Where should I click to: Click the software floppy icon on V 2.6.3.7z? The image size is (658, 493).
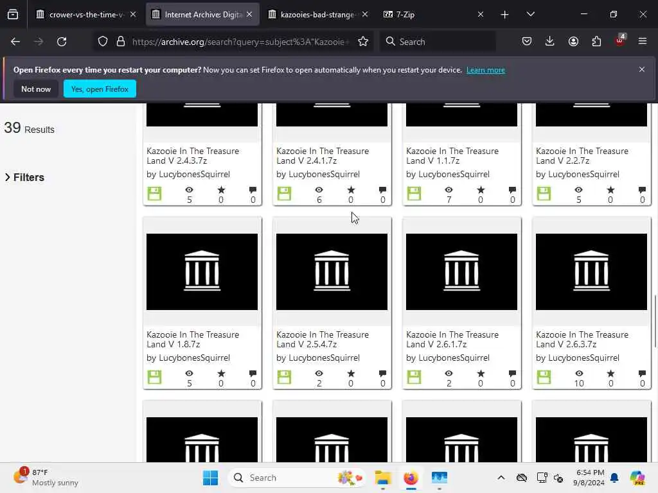tap(544, 377)
